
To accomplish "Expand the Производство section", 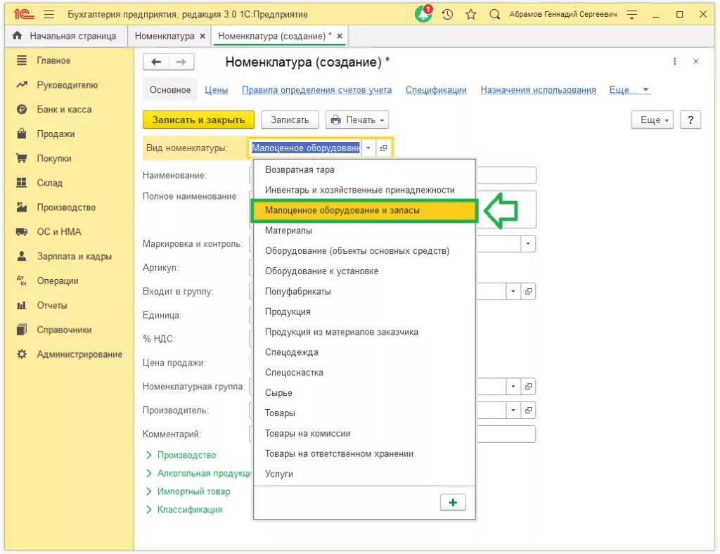I will (186, 456).
